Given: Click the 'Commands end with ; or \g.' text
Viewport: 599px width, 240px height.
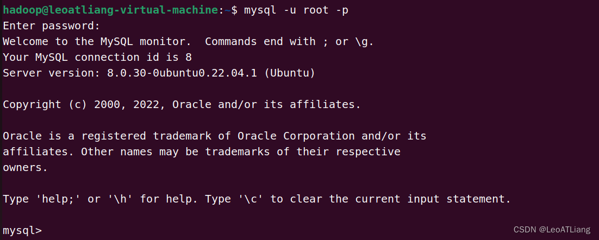Looking at the screenshot, I should tap(289, 41).
